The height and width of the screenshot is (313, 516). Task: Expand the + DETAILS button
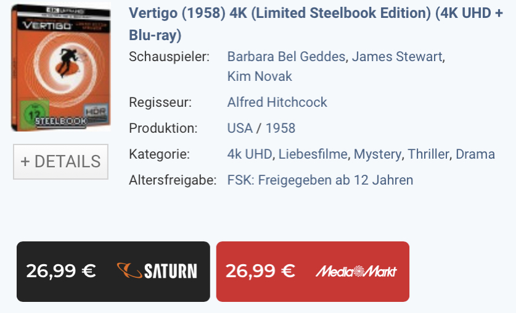coord(60,162)
